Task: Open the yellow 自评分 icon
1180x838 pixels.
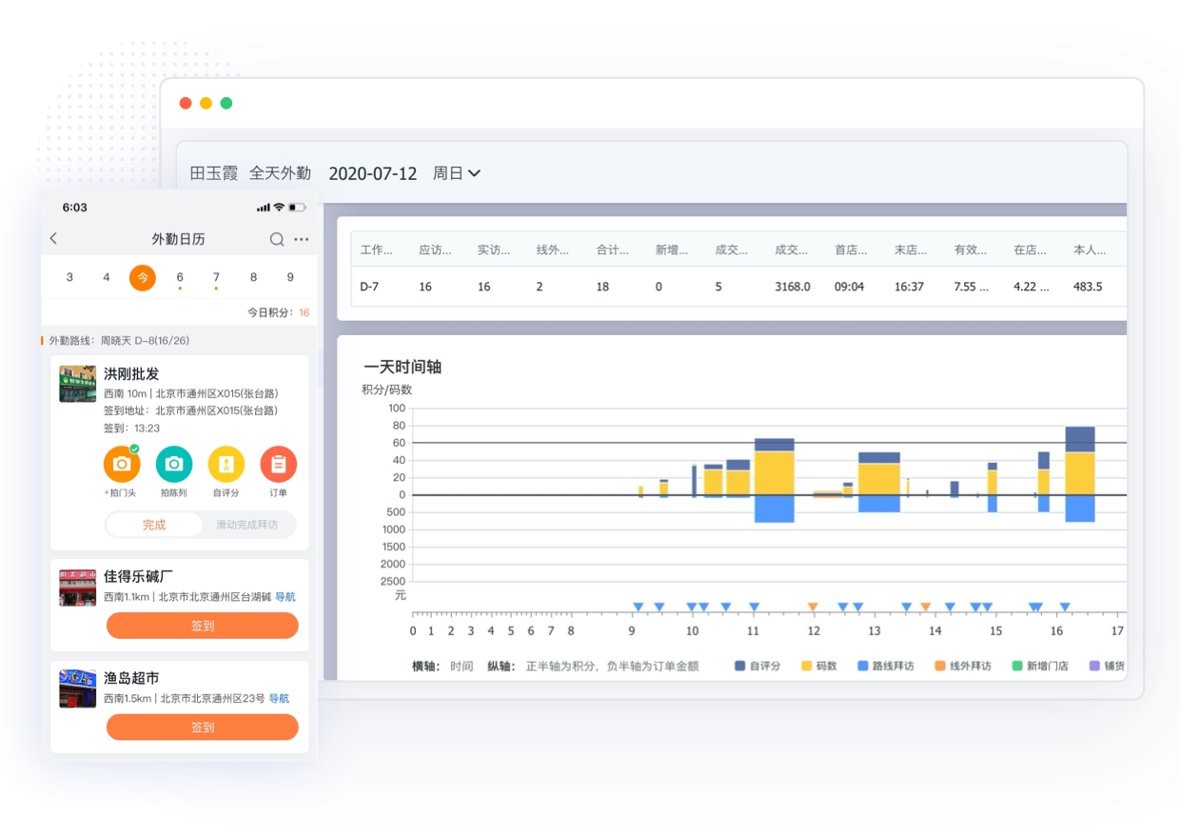Action: click(x=226, y=465)
